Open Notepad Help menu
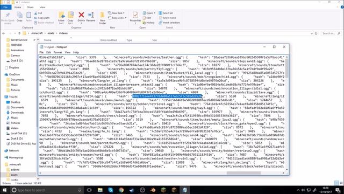Viewport: 344px width, 194px height. 76,52
